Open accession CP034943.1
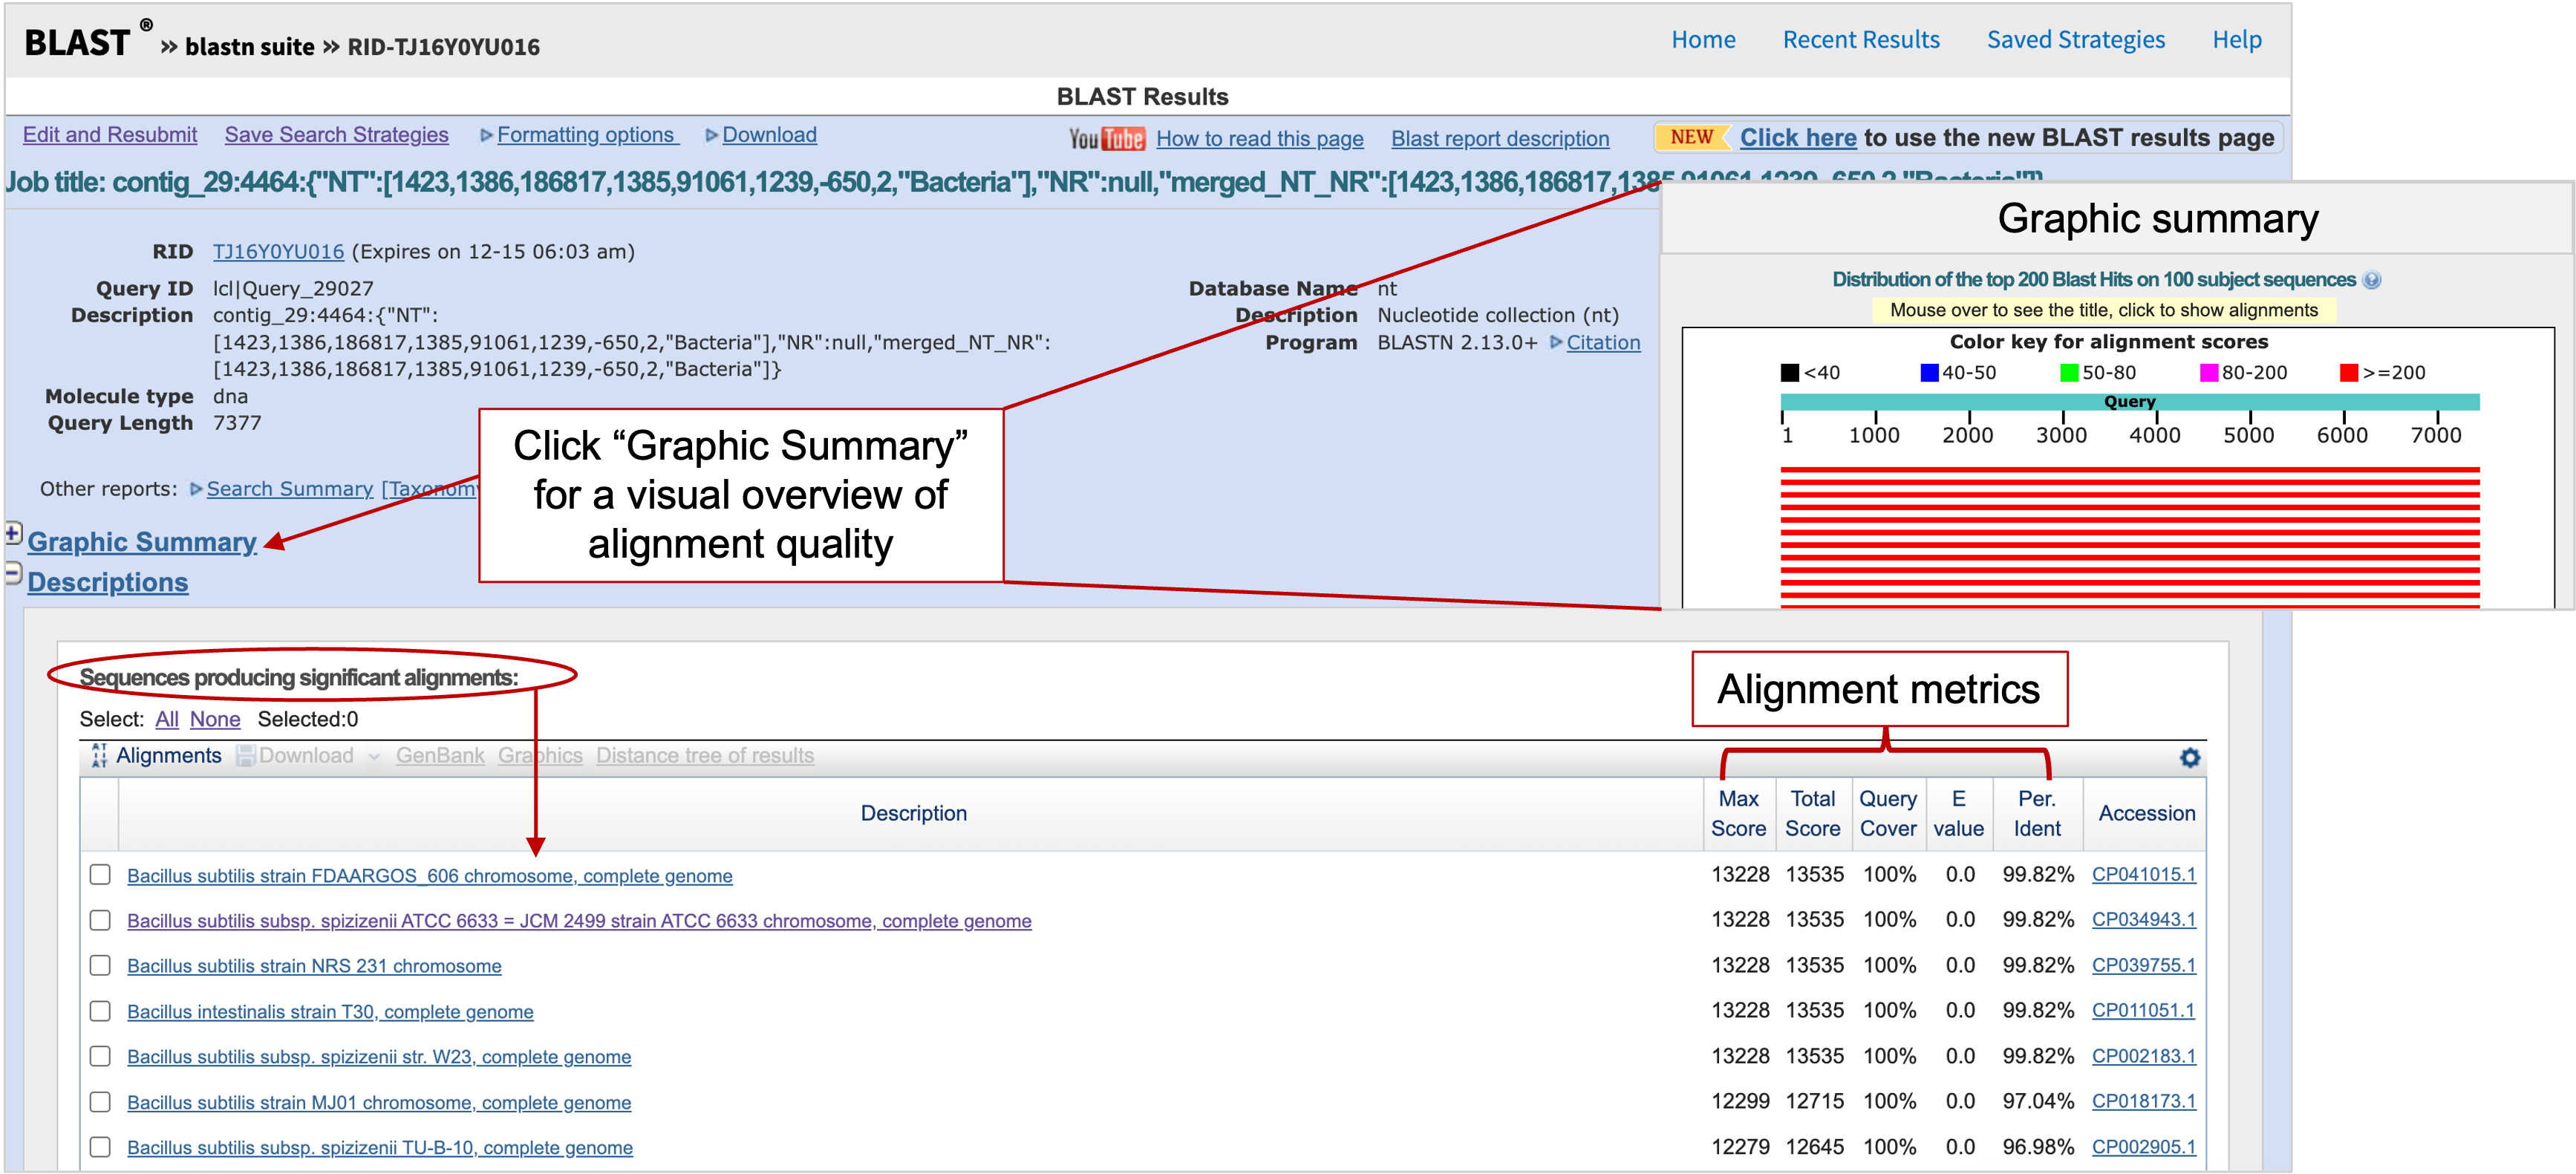Image resolution: width=2576 pixels, height=1174 pixels. [x=2143, y=919]
